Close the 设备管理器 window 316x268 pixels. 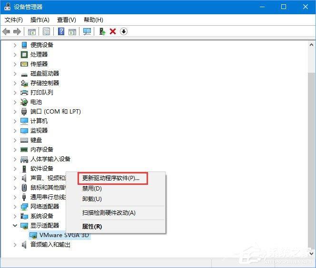point(306,7)
